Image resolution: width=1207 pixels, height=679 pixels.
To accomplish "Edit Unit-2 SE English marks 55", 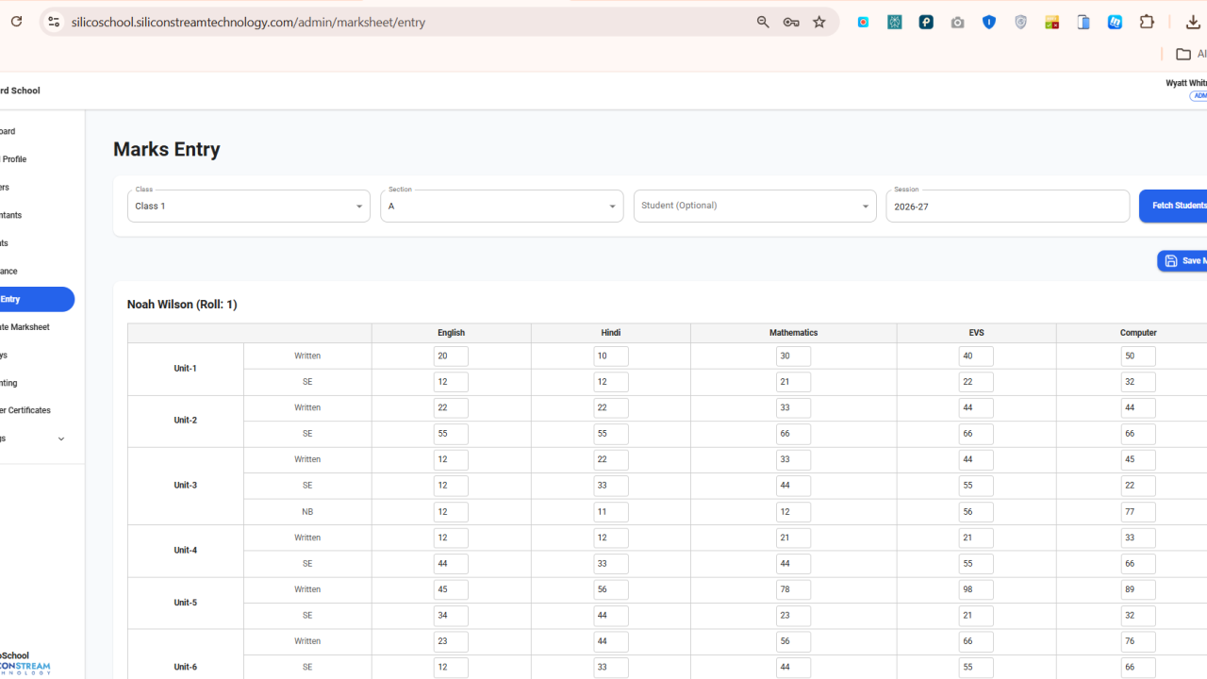I will tap(451, 434).
